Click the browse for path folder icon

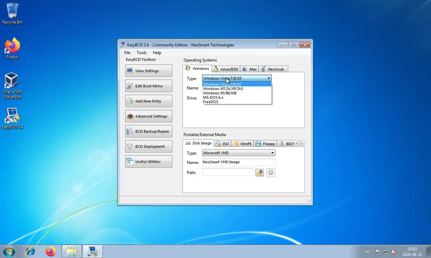click(259, 173)
